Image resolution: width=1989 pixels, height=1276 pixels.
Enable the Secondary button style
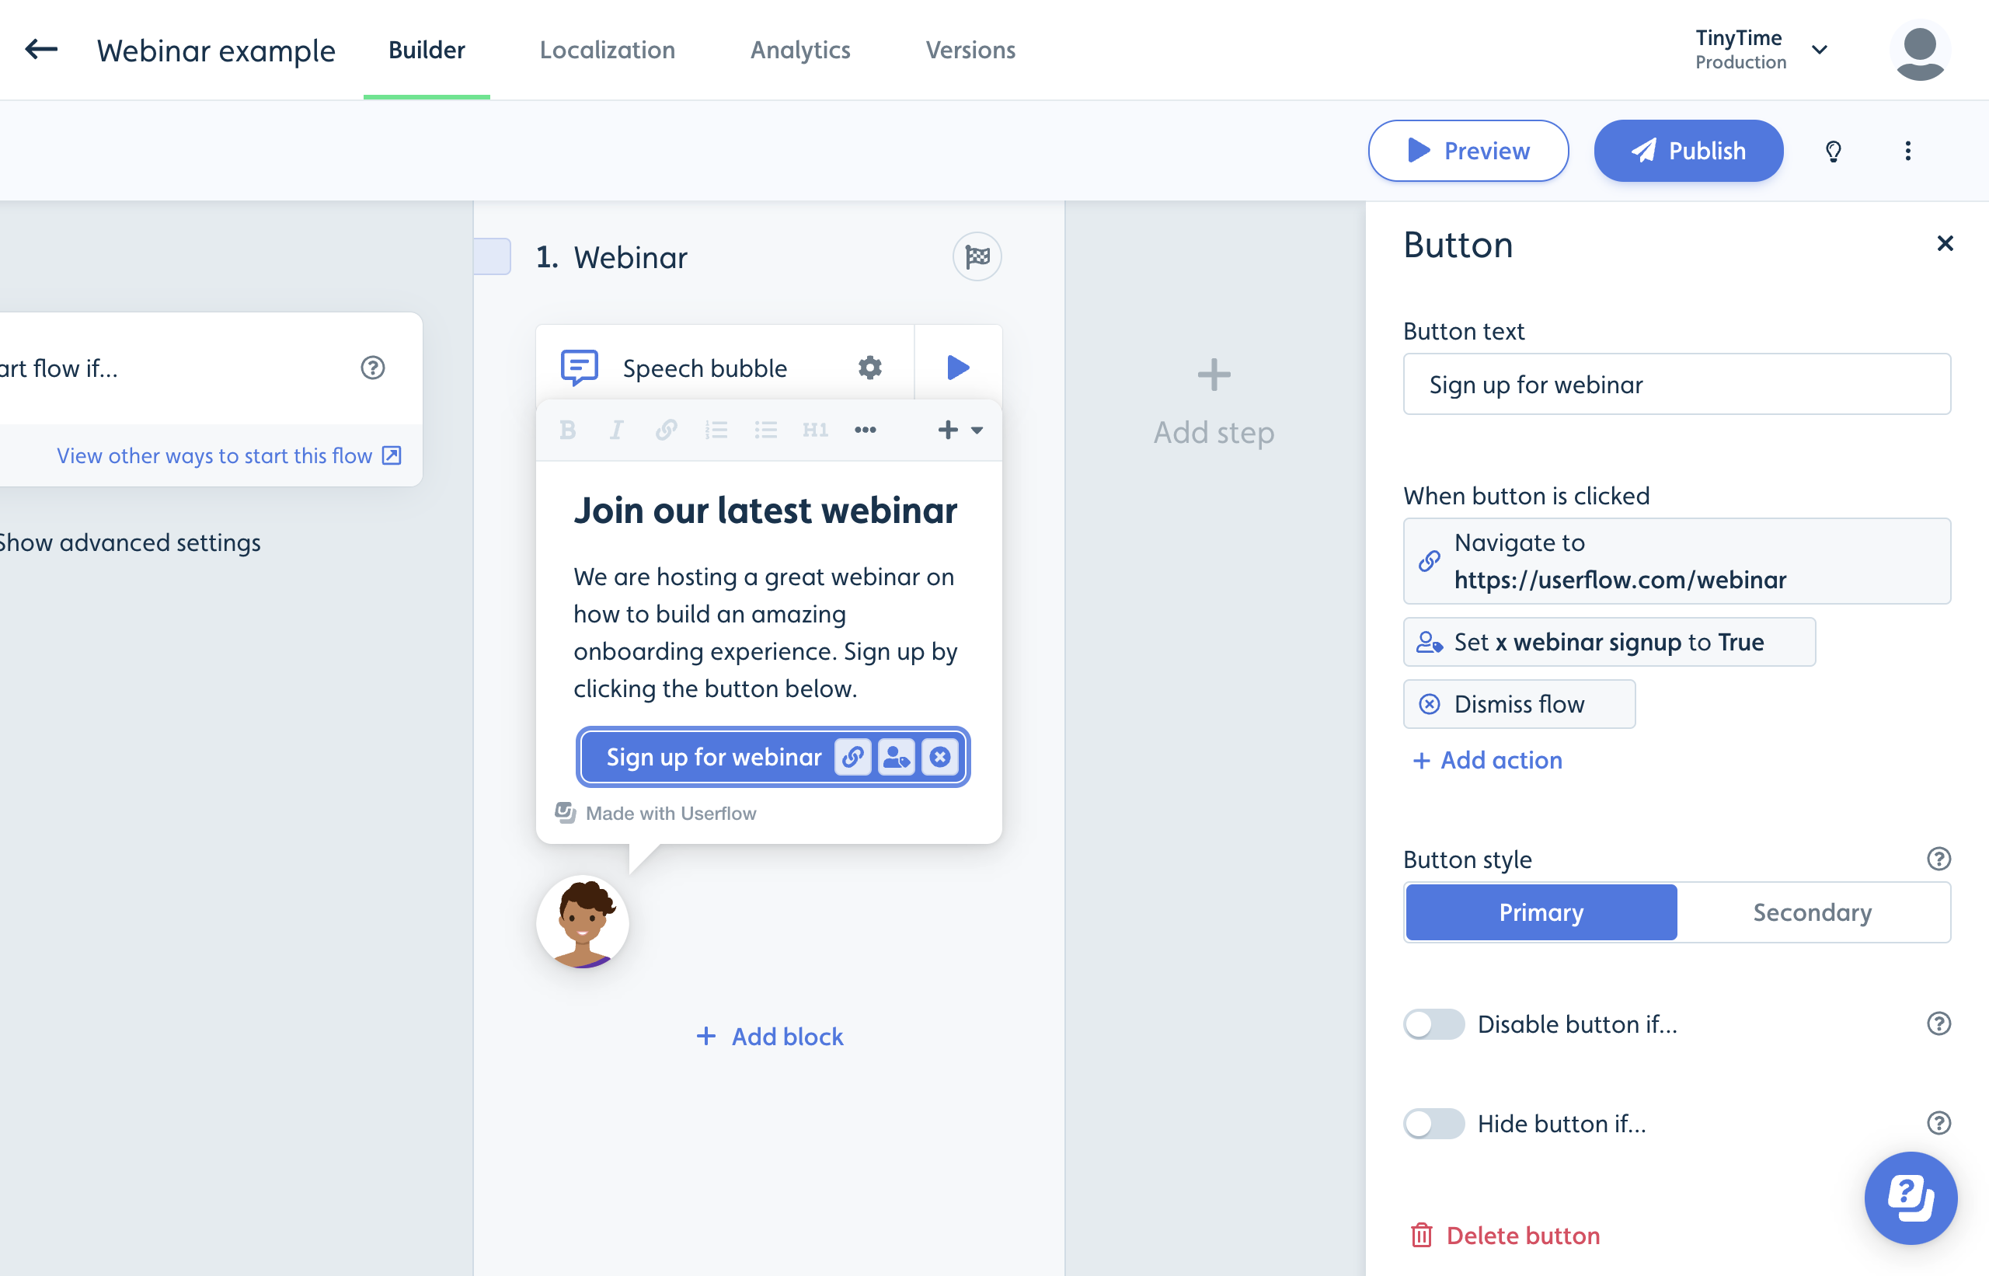point(1813,911)
